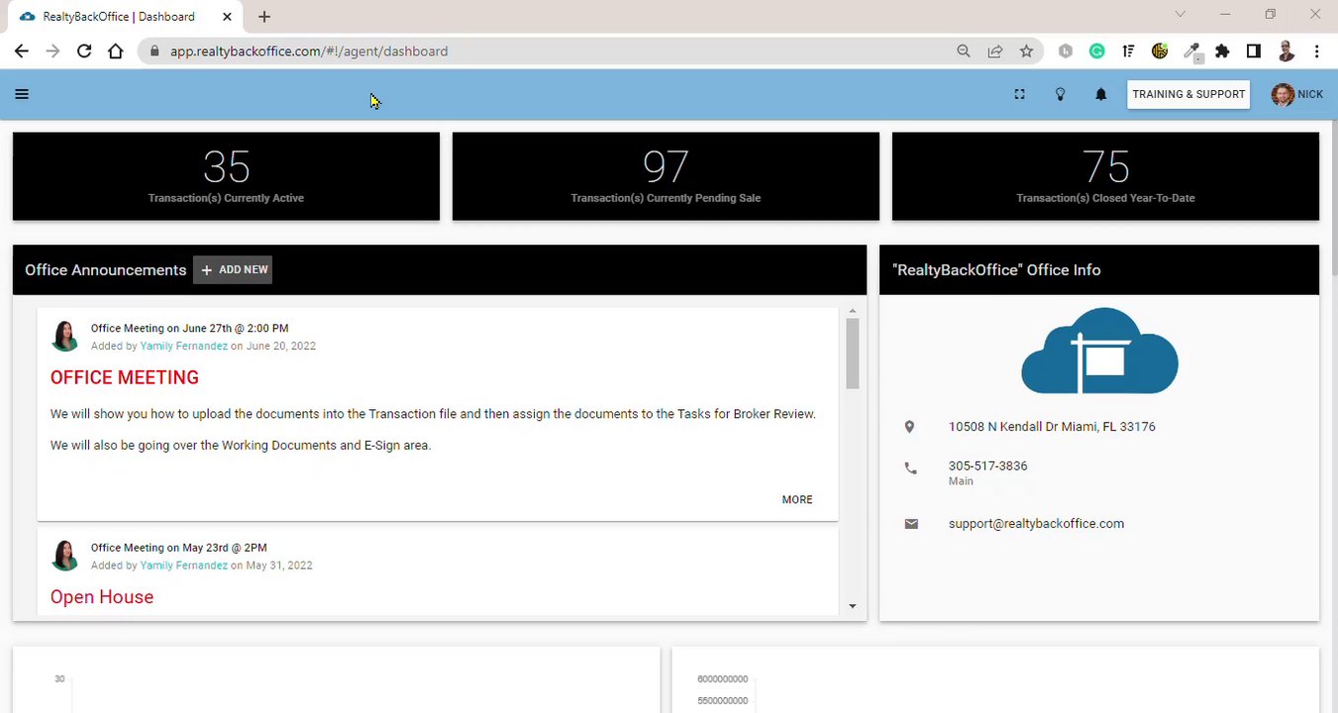
Task: Click the site lock icon
Action: point(154,51)
